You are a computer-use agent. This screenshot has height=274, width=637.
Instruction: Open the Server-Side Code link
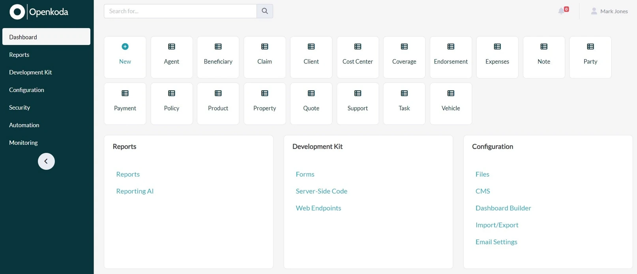coord(322,191)
